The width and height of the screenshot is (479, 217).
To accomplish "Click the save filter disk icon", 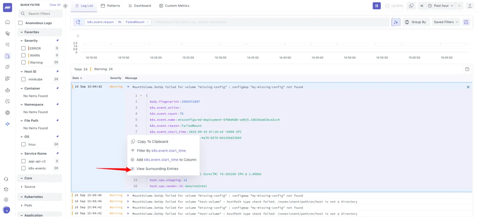I will coord(466,22).
